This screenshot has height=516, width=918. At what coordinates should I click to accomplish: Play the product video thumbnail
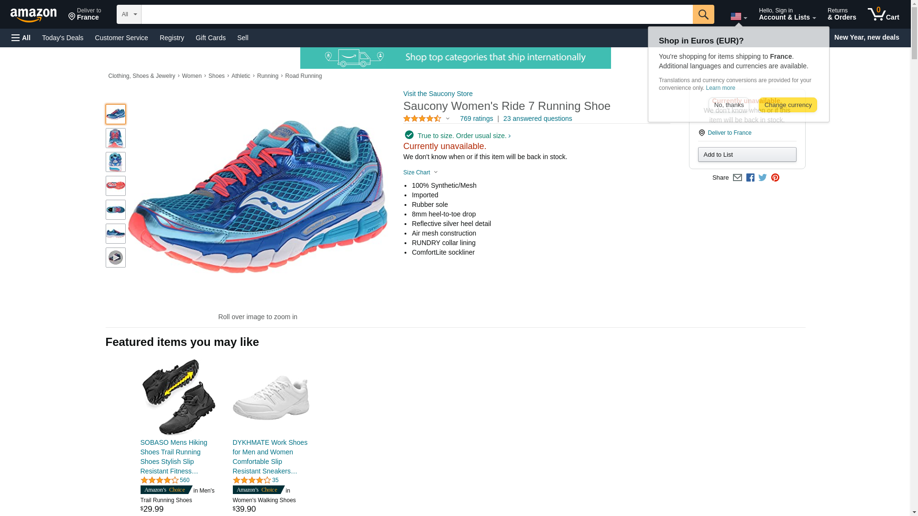115,258
